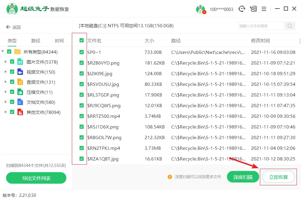Image resolution: width=301 pixels, height=201 pixels.
Task: Collapse the all types tree node
Action: (x=3, y=52)
